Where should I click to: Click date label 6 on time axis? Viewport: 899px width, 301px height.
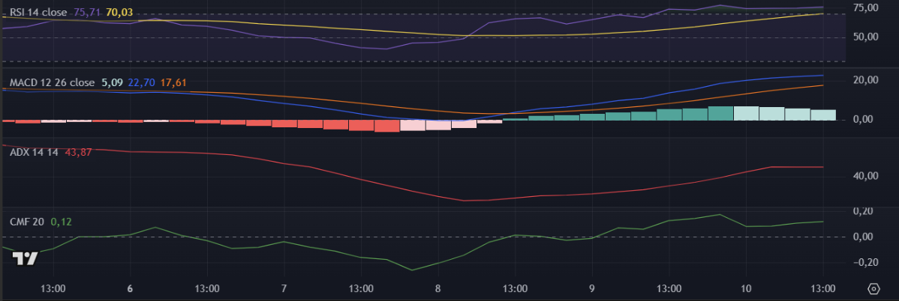coord(130,288)
